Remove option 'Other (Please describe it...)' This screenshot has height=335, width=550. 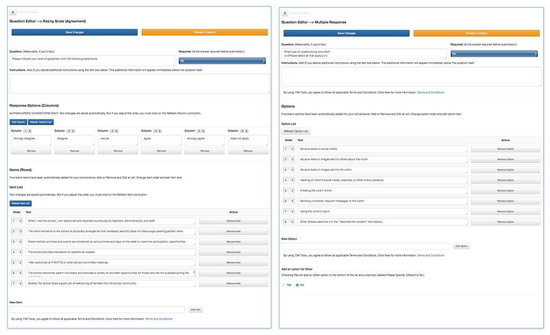(505, 222)
